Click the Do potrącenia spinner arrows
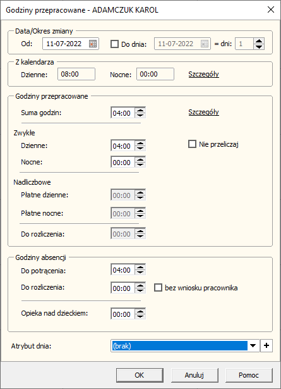 (x=140, y=269)
